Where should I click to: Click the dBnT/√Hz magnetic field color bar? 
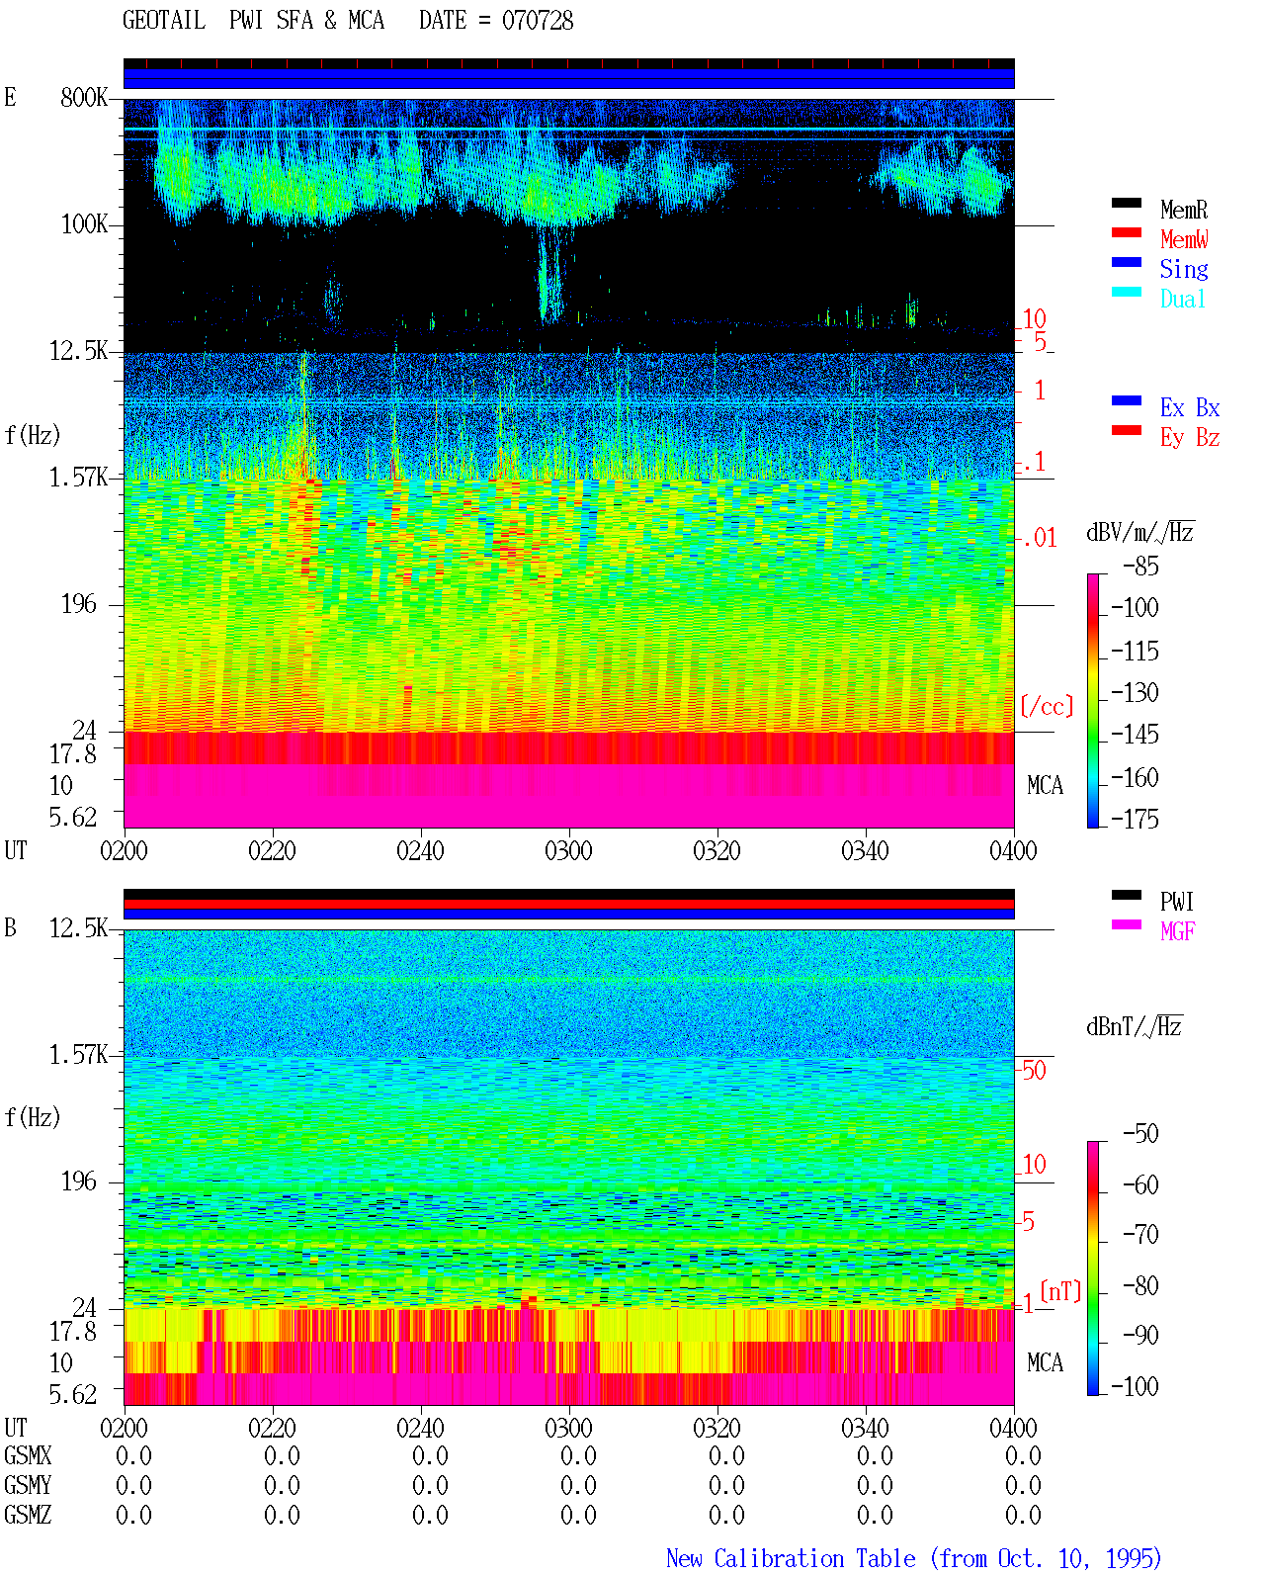pos(1093,1269)
